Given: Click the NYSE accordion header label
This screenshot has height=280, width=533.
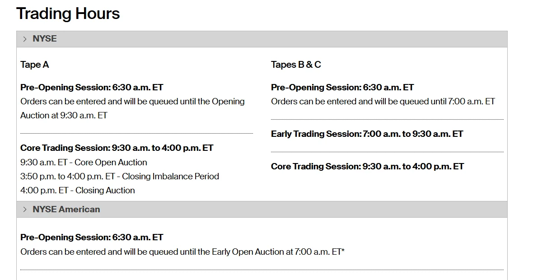Looking at the screenshot, I should click(x=45, y=39).
